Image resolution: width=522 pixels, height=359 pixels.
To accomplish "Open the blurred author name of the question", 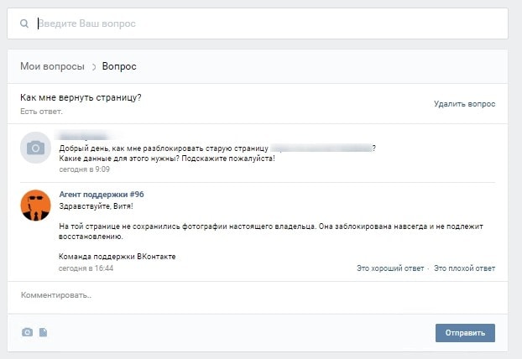I will [86, 136].
